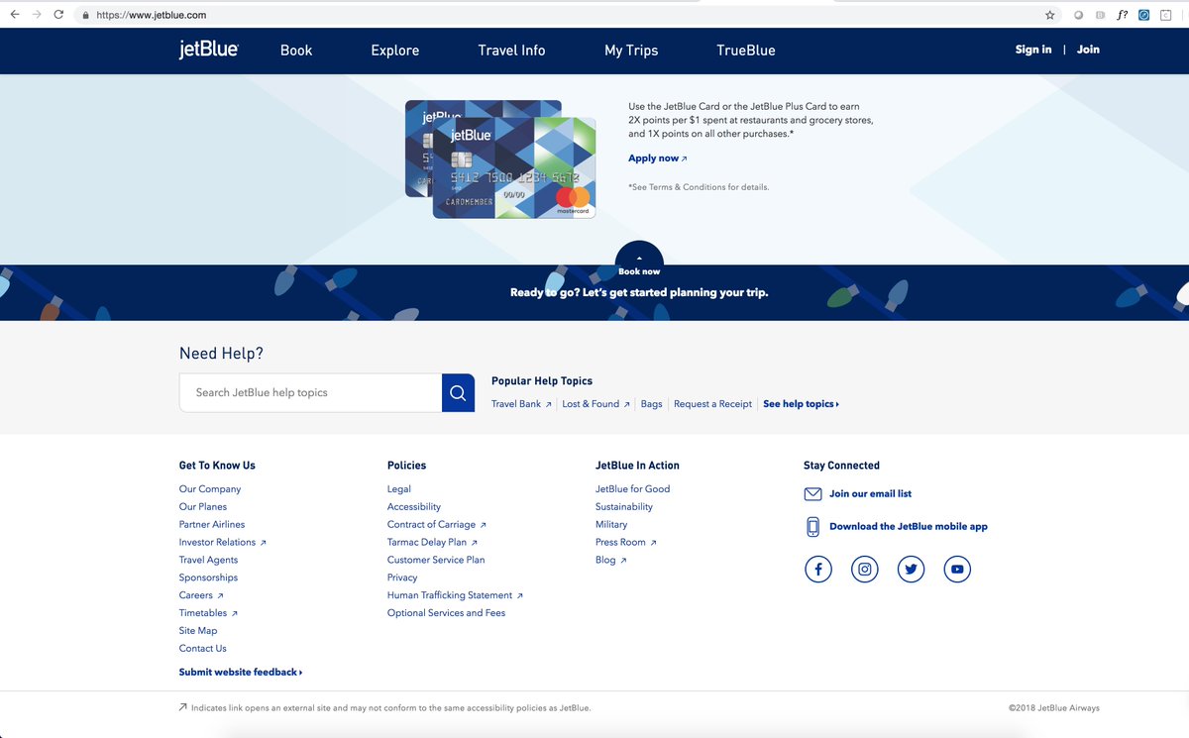Click browser back arrow
Screen dimensions: 1189x738
tap(15, 15)
